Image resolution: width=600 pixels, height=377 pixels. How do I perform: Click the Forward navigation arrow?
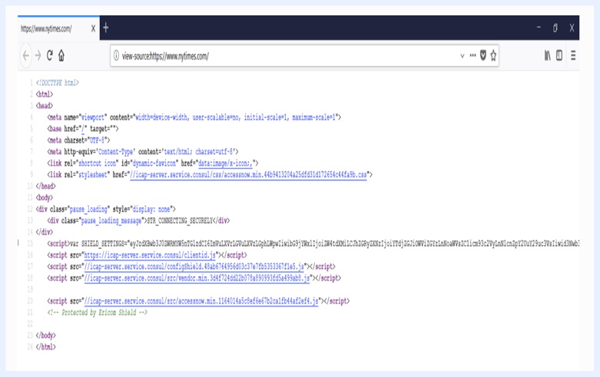coord(38,56)
